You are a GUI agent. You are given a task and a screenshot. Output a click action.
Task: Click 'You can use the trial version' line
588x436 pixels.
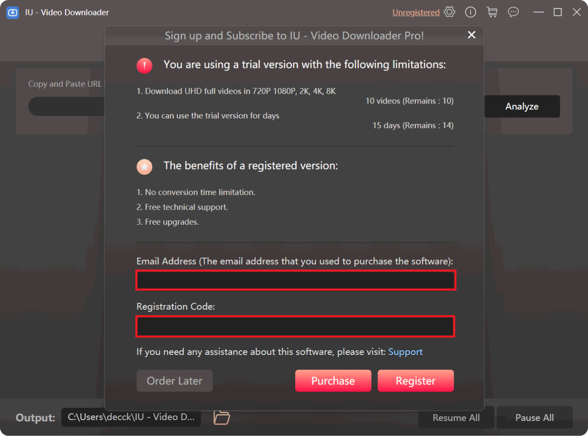click(208, 116)
